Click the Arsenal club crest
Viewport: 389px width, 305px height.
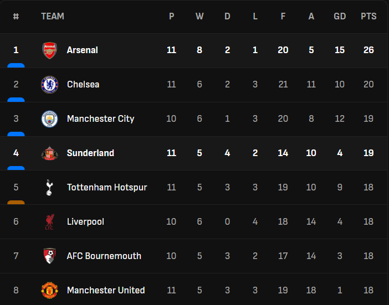(49, 50)
